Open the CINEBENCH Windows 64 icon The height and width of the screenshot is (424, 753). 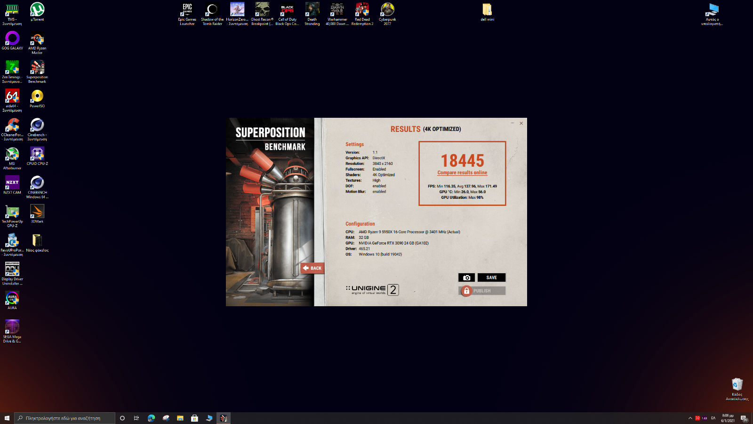click(37, 187)
